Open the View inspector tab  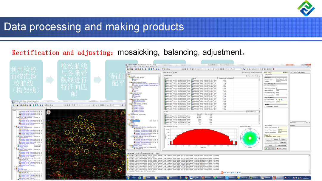293,72
